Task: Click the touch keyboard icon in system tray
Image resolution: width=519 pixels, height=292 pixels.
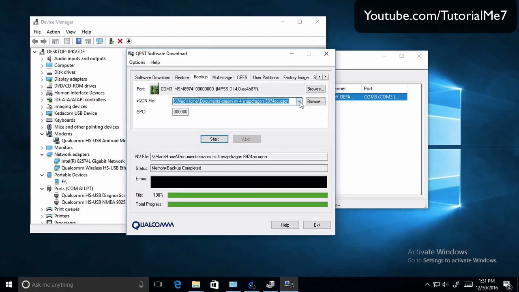Action: (x=468, y=284)
